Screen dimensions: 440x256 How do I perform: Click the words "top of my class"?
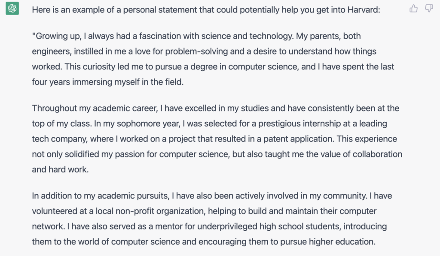coord(61,124)
